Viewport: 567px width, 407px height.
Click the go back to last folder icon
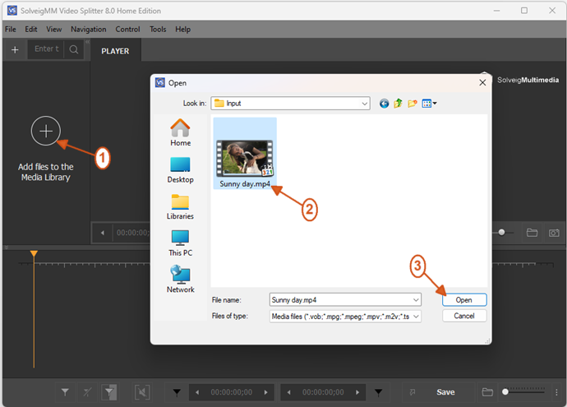pyautogui.click(x=384, y=104)
